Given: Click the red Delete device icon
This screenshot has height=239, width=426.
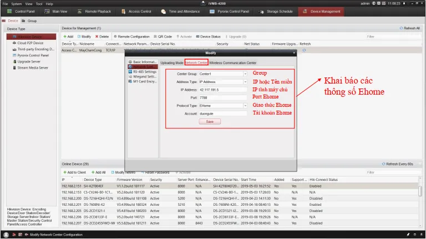Looking at the screenshot, I should (97, 37).
